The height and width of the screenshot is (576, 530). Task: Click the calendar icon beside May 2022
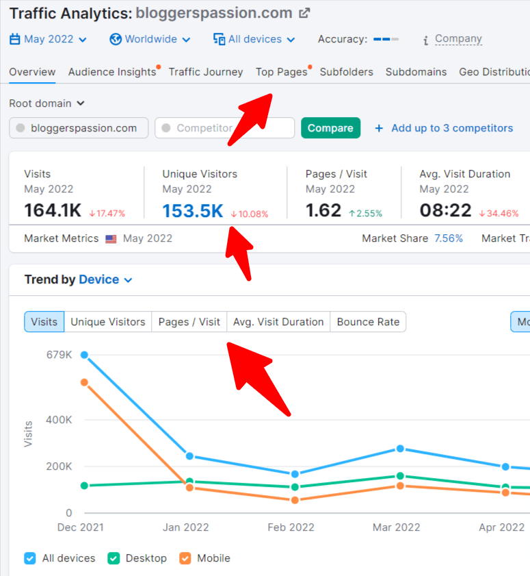pos(14,39)
